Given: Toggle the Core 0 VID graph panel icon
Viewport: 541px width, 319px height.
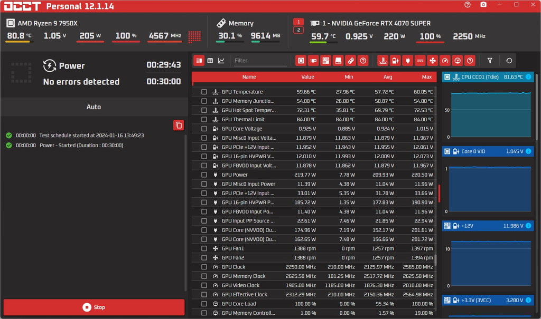Looking at the screenshot, I should coord(447,151).
